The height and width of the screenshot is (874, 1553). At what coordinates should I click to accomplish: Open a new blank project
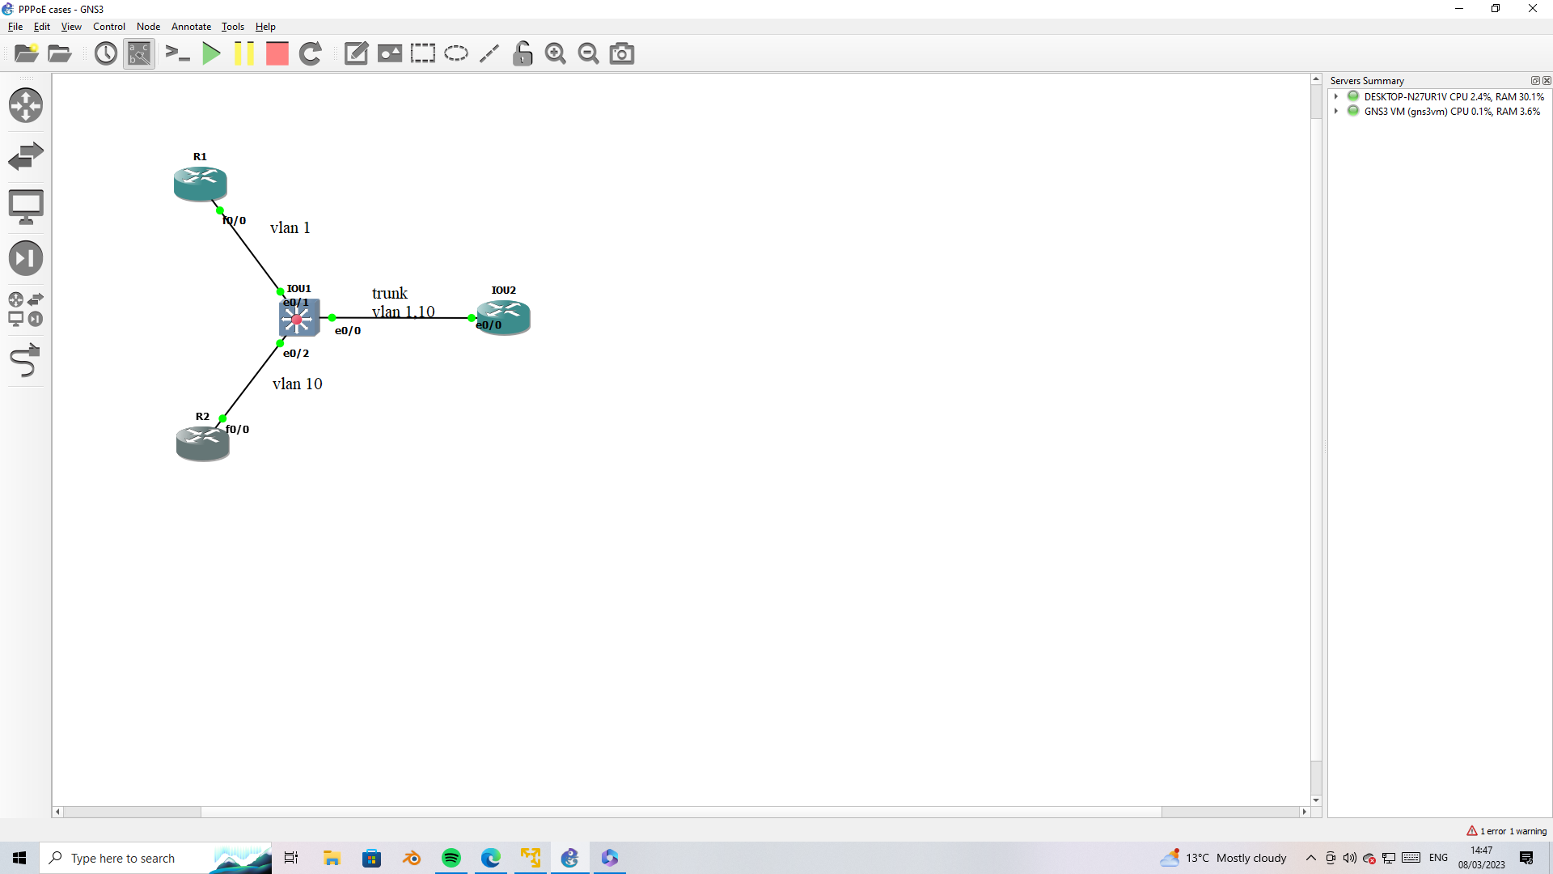tap(26, 53)
